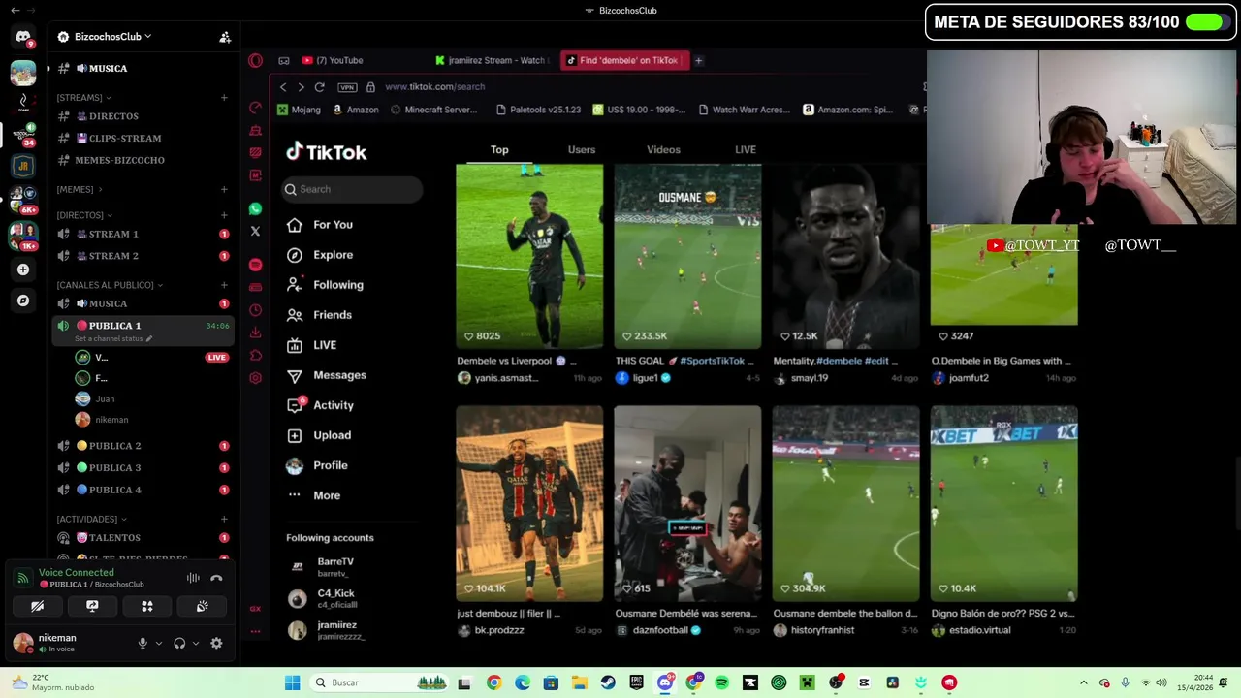
Task: Explore discoverable Discord servers
Action: [23, 301]
